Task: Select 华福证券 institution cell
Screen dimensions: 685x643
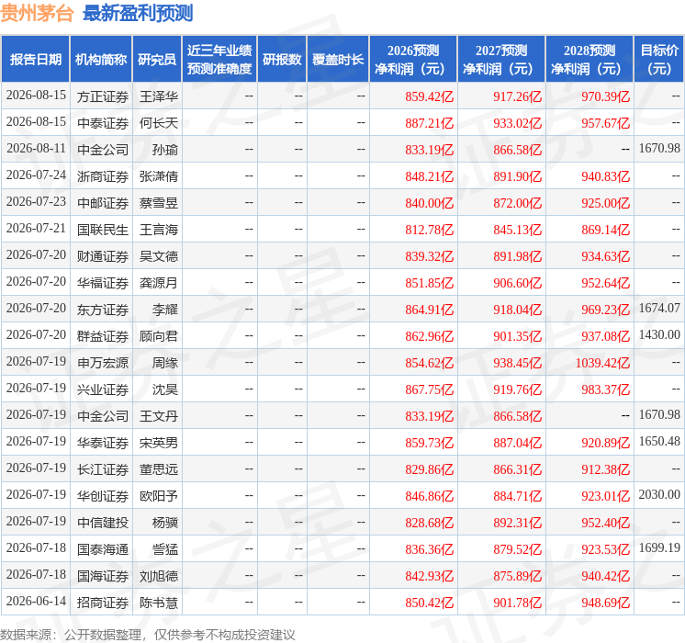Action: [x=103, y=283]
